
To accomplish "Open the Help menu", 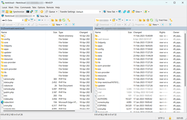I will 57,7.
